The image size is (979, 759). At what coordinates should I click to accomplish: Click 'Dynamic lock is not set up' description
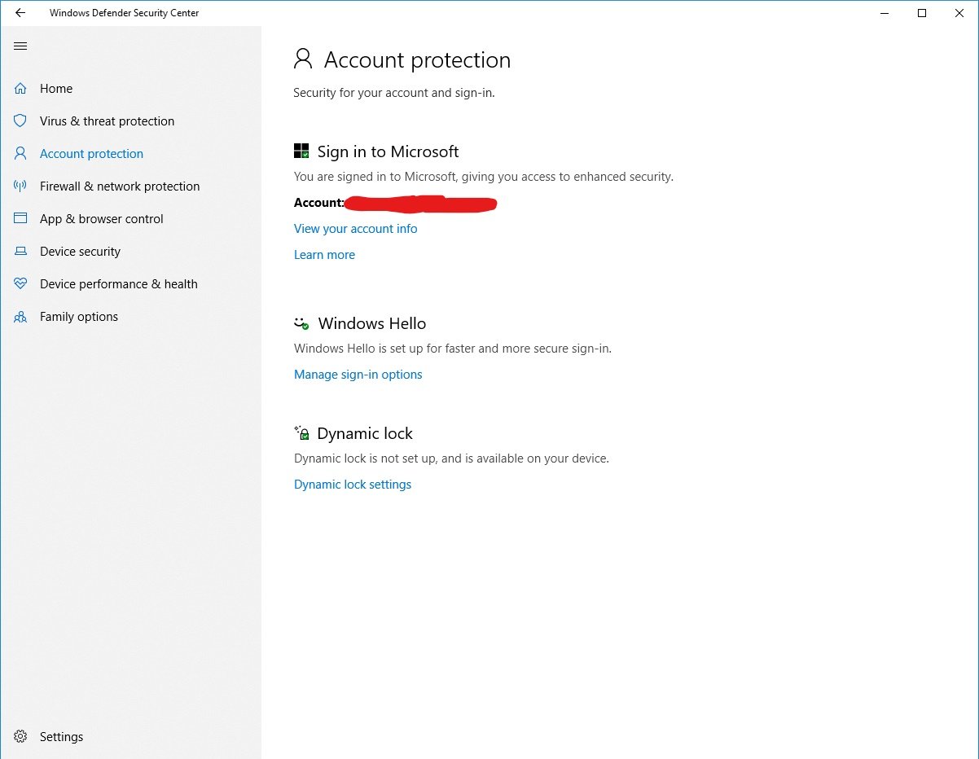point(451,458)
